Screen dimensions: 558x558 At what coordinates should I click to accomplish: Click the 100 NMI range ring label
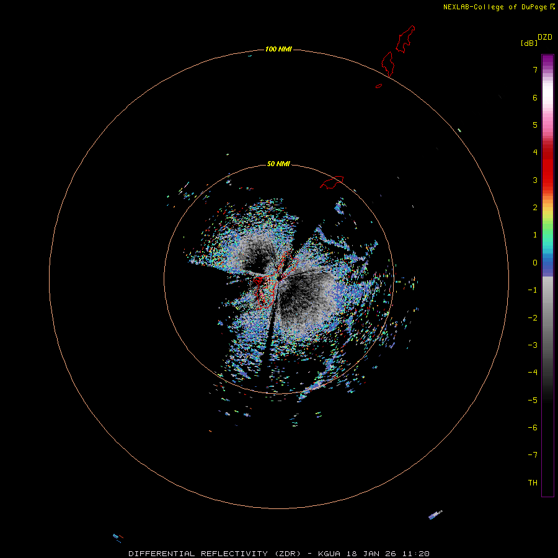pyautogui.click(x=278, y=49)
